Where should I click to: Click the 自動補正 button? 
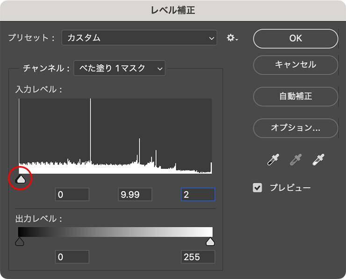296,97
